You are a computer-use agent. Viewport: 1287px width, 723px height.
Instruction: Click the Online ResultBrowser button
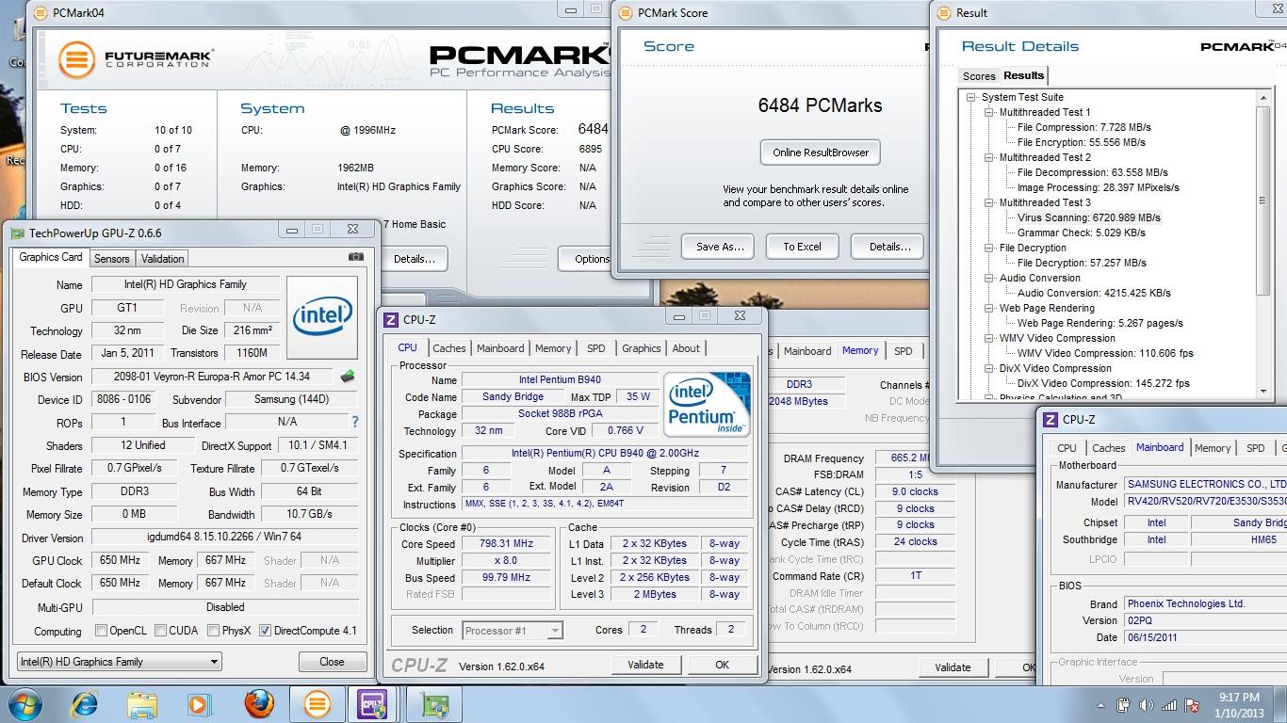pos(821,153)
